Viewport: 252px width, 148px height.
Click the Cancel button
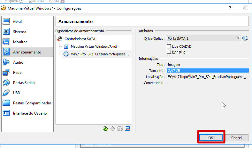[x=236, y=138]
